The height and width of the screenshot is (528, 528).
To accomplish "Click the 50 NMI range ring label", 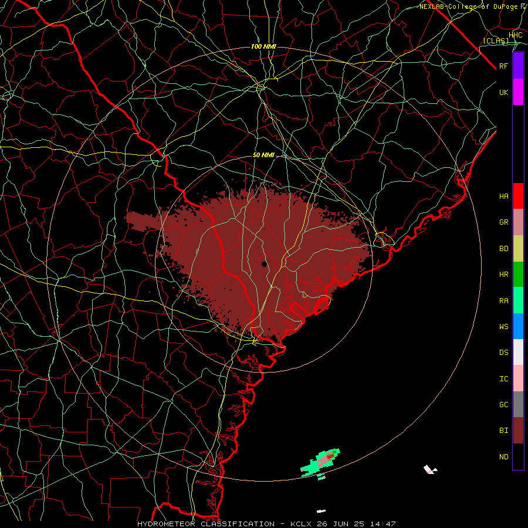I will point(263,155).
